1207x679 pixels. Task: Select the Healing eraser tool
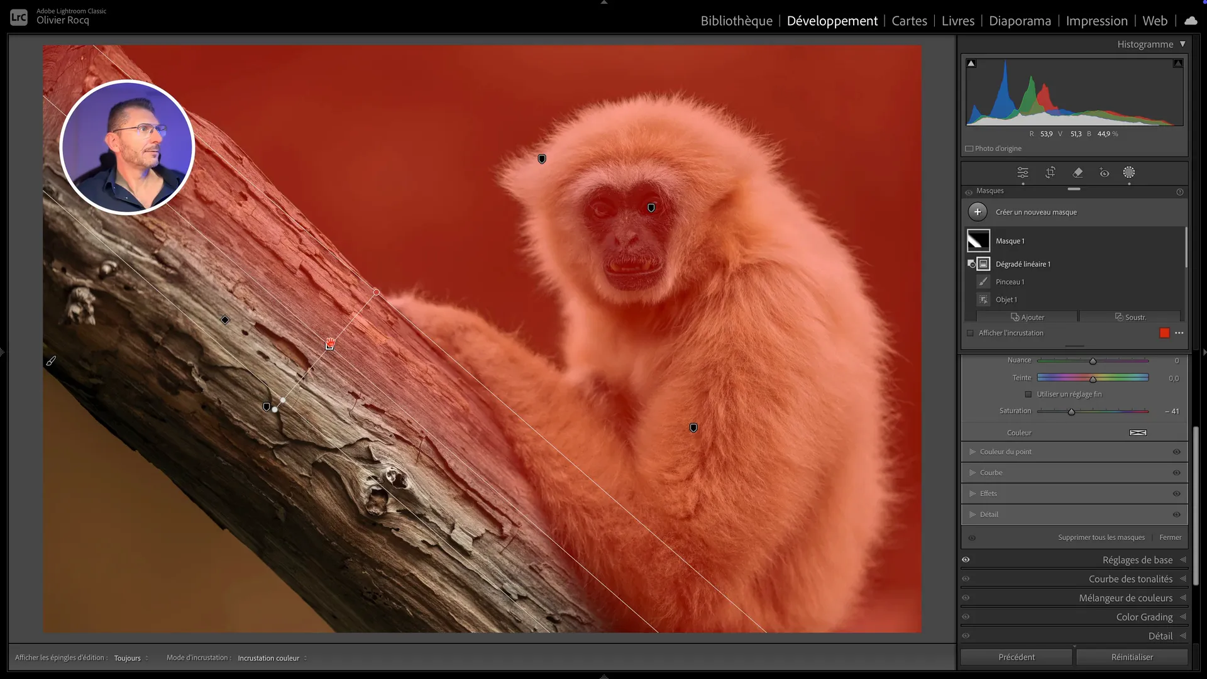pos(1077,172)
